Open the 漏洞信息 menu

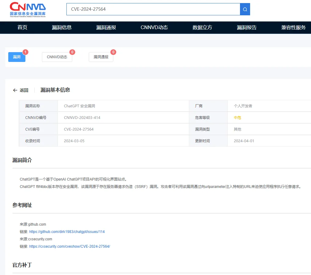62,28
